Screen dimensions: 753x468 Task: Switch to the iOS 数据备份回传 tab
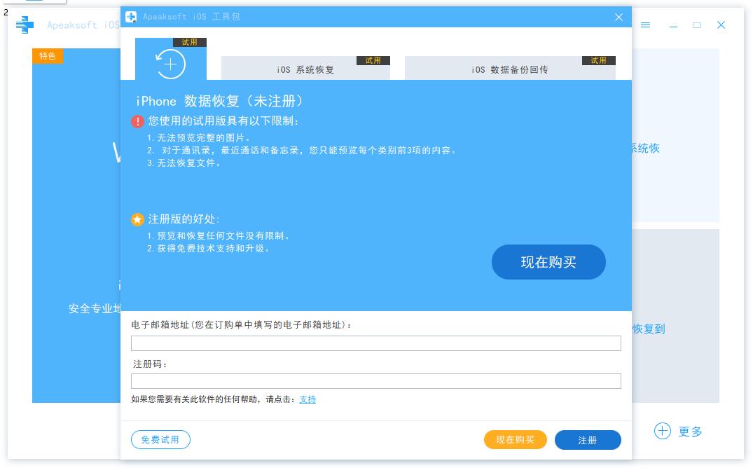pyautogui.click(x=510, y=68)
